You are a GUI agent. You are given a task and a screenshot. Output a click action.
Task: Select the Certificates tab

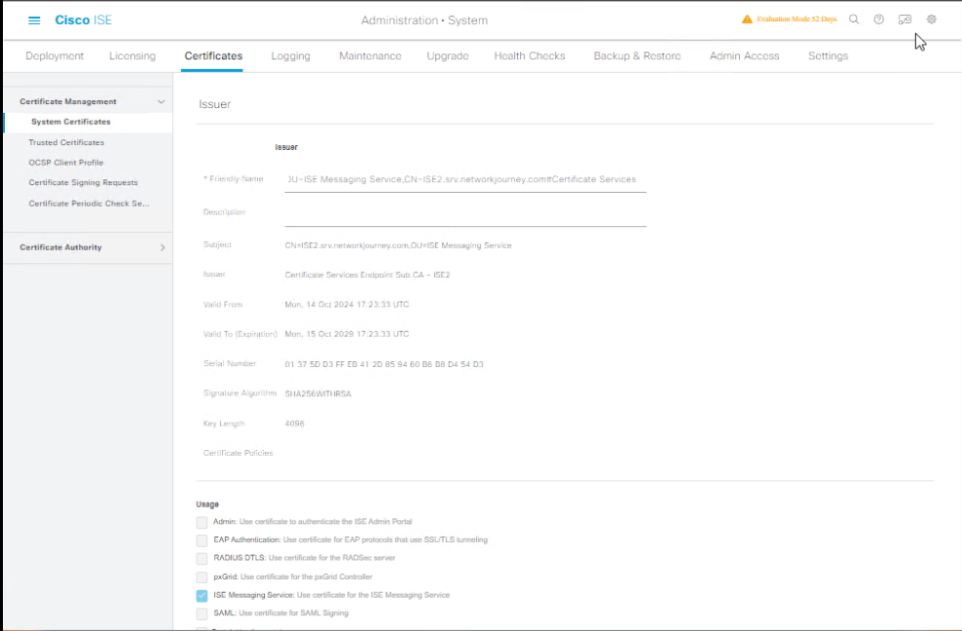pos(213,56)
